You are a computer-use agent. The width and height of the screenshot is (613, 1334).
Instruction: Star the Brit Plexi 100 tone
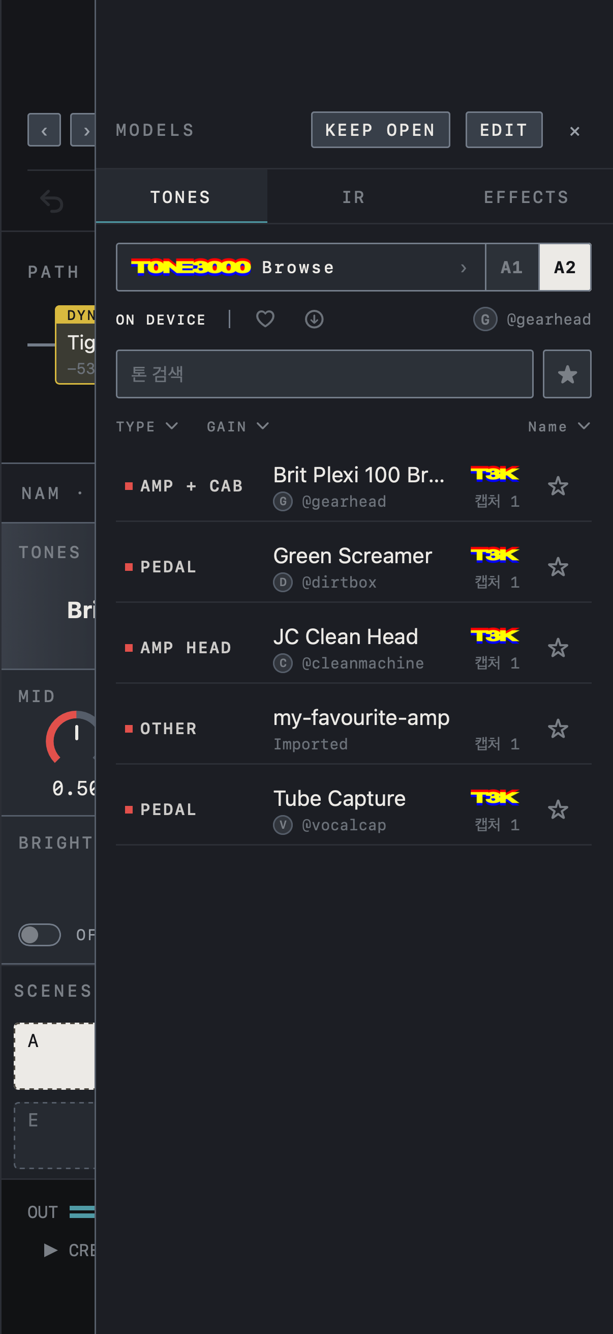coord(558,486)
